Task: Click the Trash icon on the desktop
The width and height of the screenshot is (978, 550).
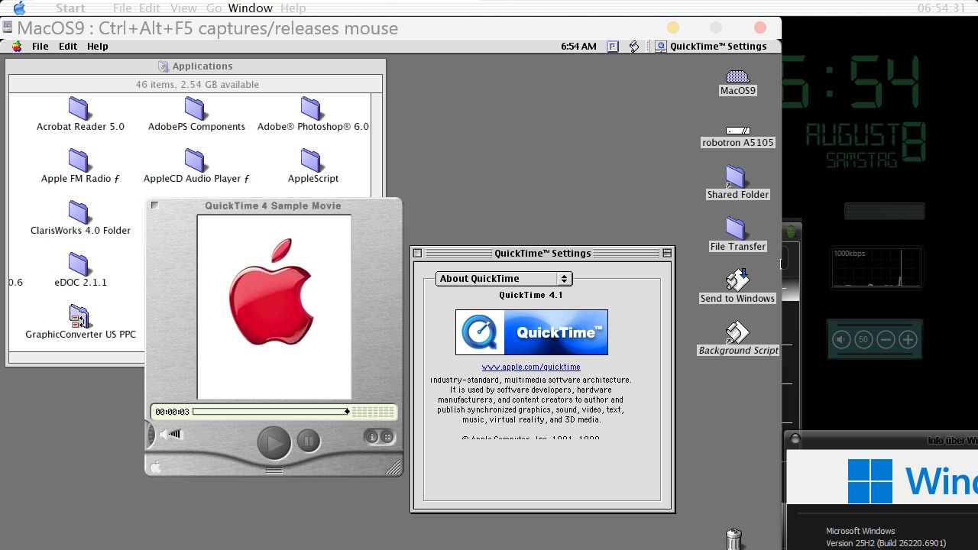Action: (734, 539)
